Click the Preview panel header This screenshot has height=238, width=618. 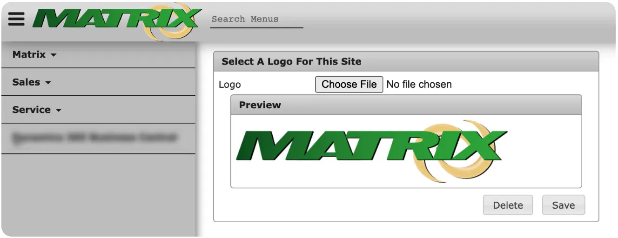(x=406, y=105)
